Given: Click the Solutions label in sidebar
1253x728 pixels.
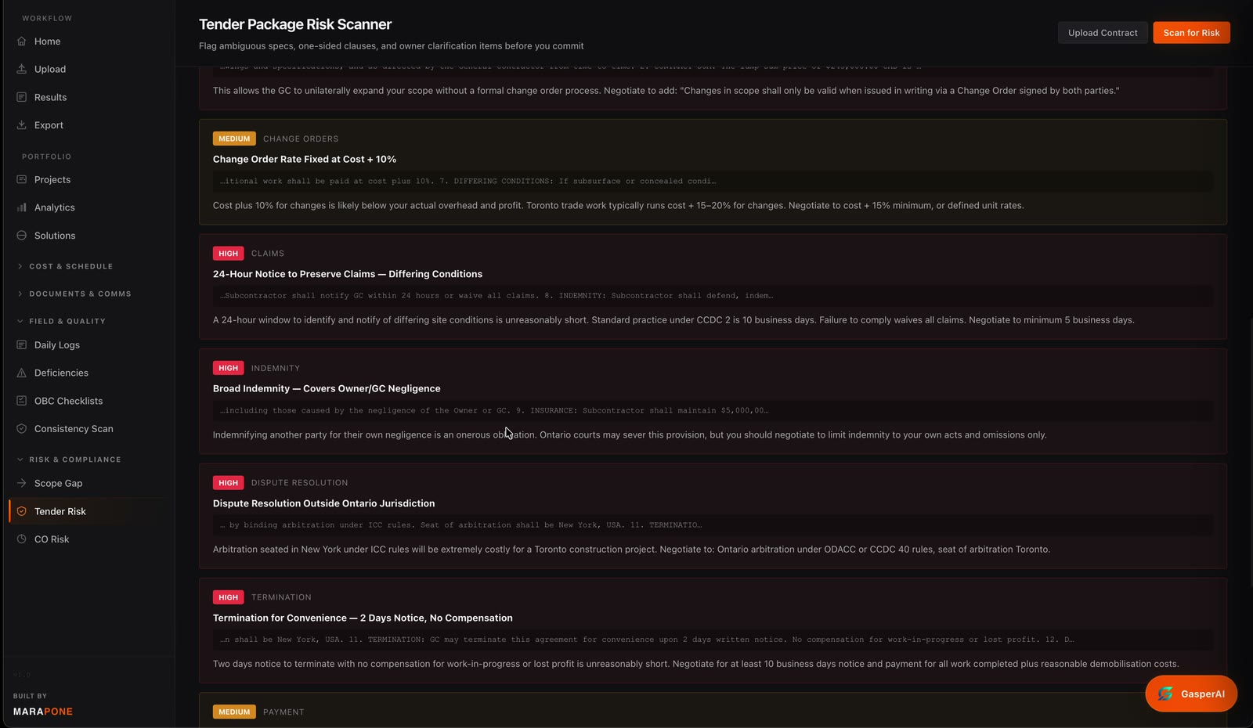Looking at the screenshot, I should (55, 236).
